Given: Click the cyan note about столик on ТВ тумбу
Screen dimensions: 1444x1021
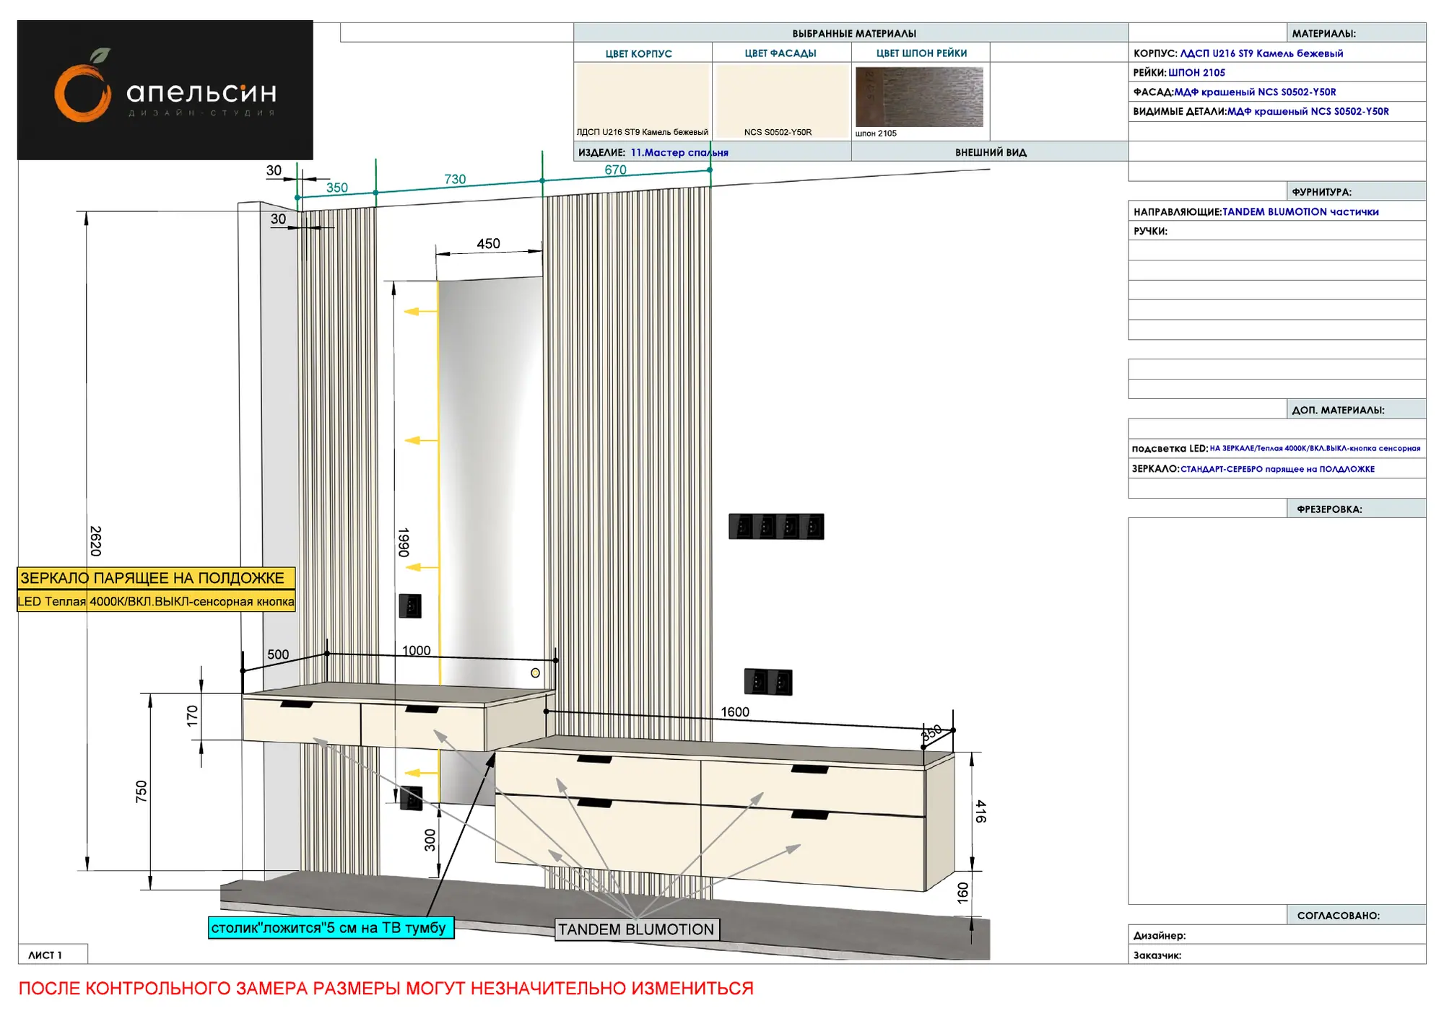Looking at the screenshot, I should 331,928.
